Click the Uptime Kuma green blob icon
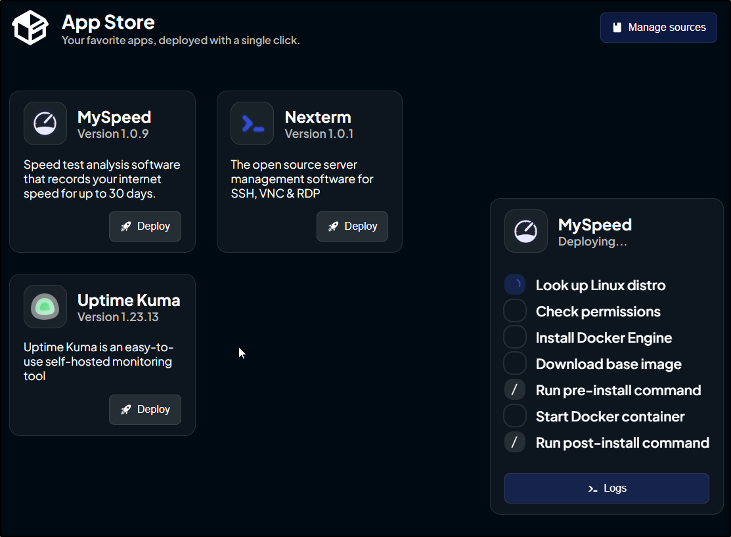 (45, 307)
